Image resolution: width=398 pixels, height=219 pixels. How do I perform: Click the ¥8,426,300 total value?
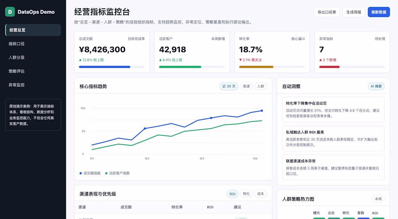coord(102,49)
